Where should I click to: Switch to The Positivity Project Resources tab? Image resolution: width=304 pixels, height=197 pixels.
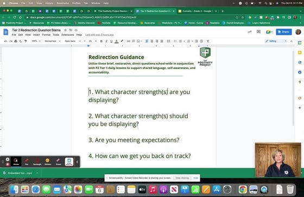click(113, 11)
